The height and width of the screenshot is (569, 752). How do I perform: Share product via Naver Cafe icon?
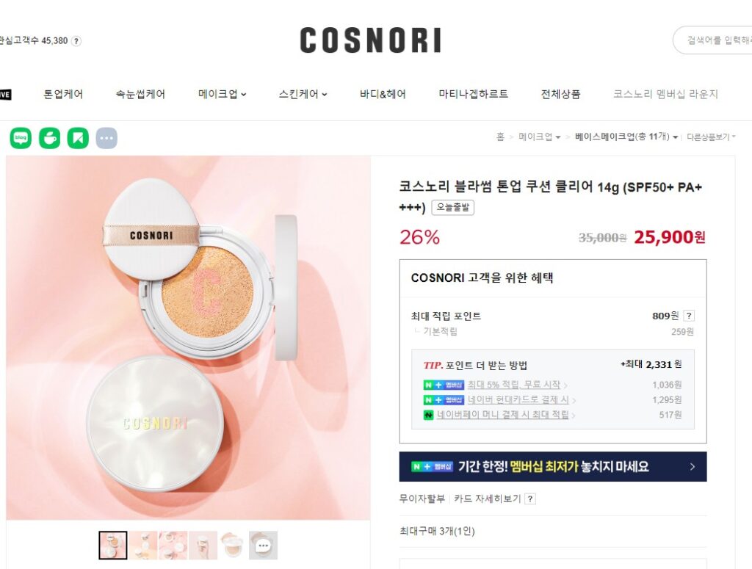(49, 138)
